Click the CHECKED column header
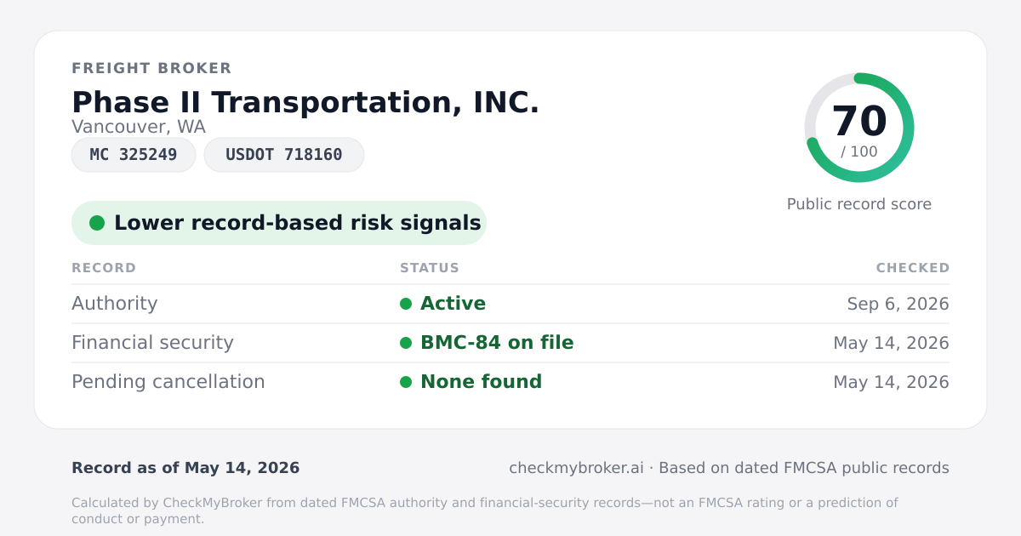 tap(913, 268)
